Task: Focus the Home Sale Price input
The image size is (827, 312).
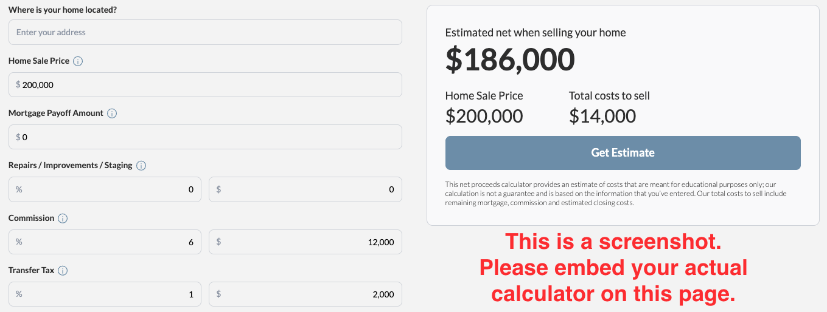Action: pos(205,85)
